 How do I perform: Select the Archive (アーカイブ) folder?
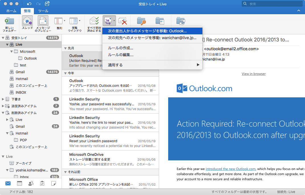[x=31, y=163]
